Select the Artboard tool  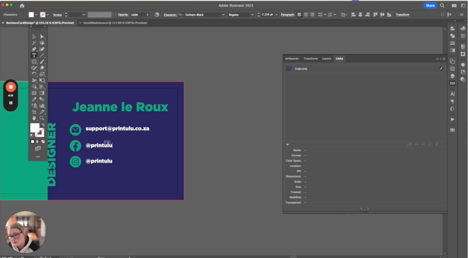34,112
